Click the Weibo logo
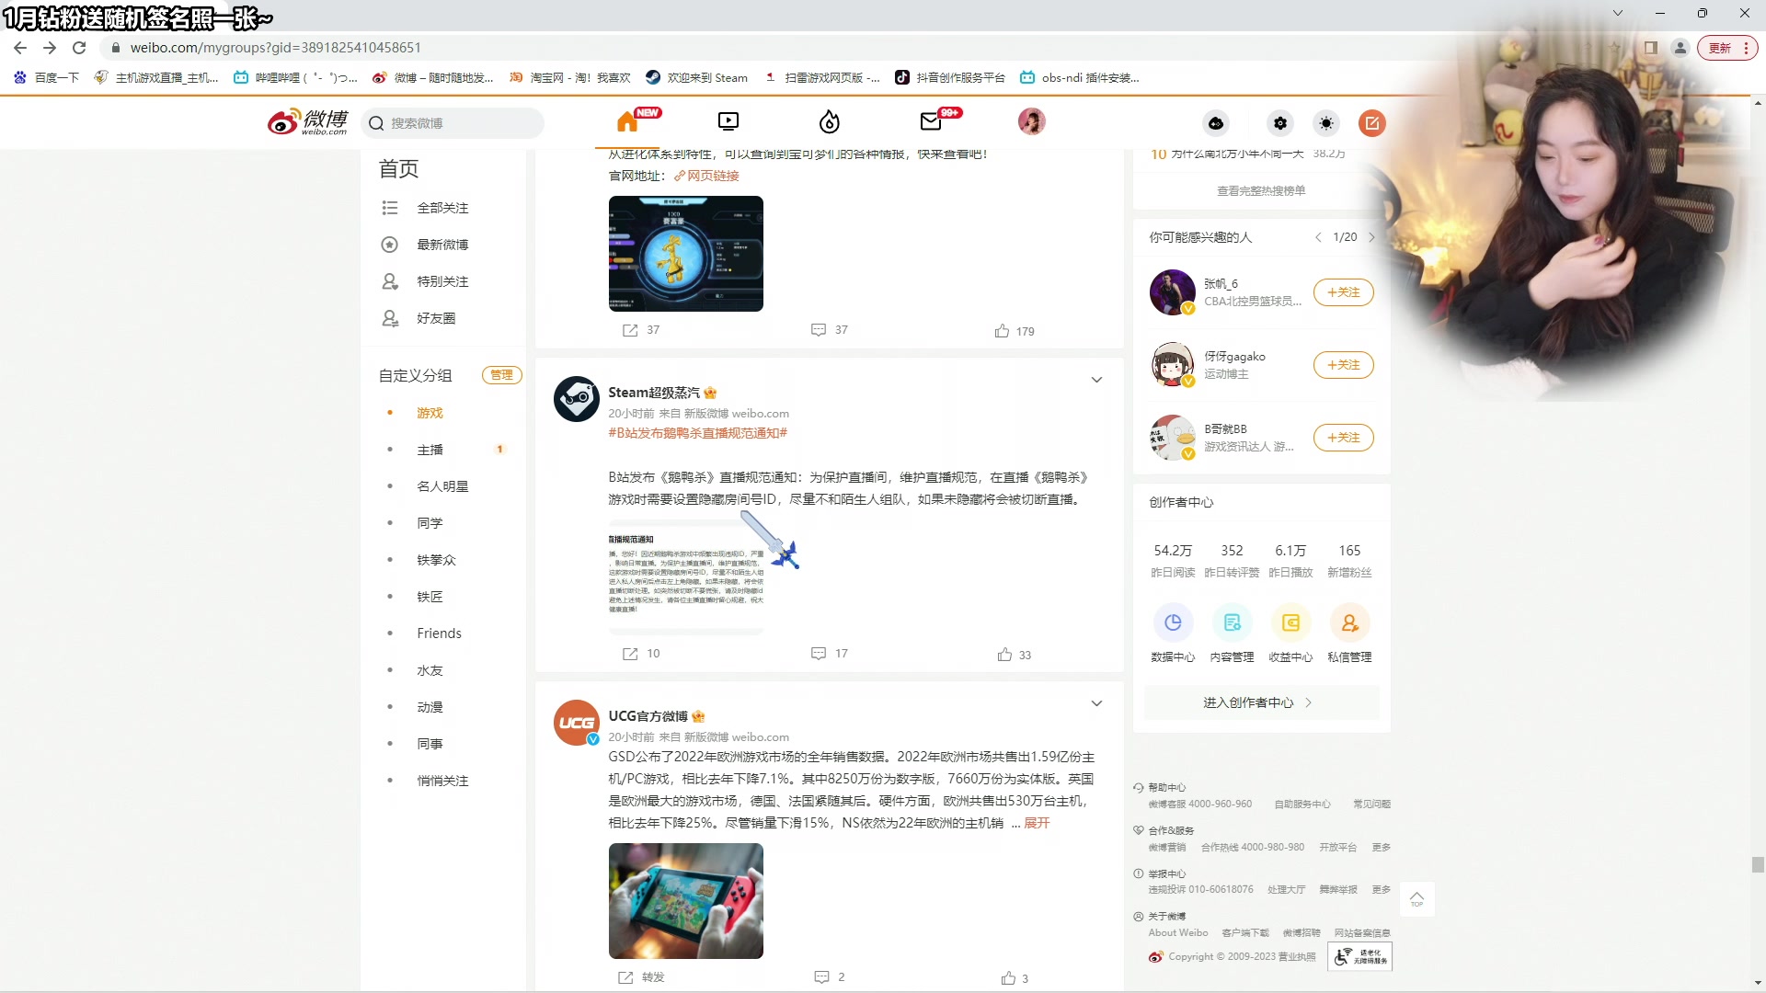The image size is (1766, 993). coord(308,121)
